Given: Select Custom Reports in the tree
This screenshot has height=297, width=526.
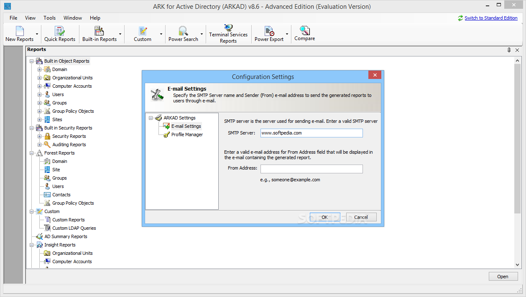Looking at the screenshot, I should (69, 220).
